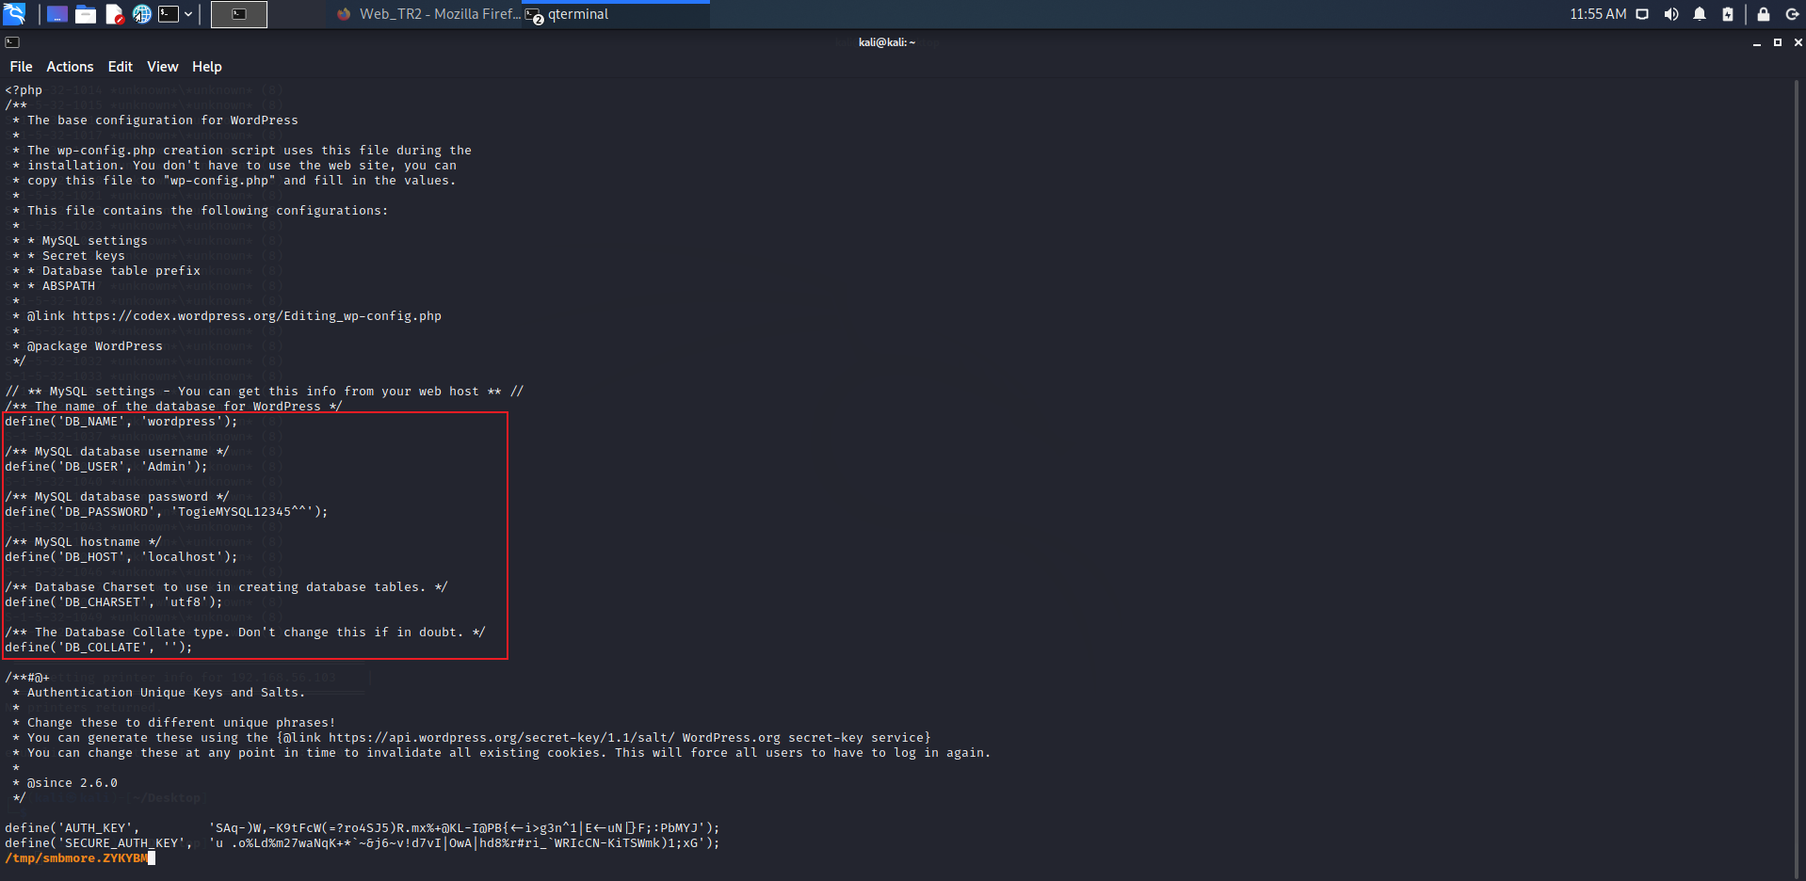Open the Actions menu in qterminal
This screenshot has height=881, width=1806.
pos(70,66)
